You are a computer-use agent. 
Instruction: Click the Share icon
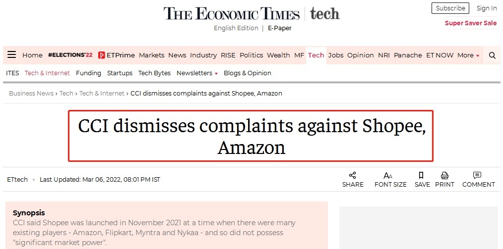point(353,175)
